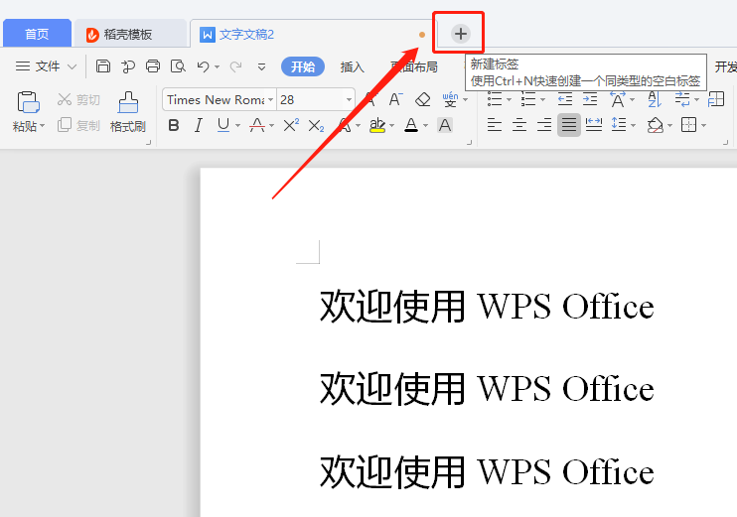
Task: Open the 稻壳模板 tab
Action: coord(130,35)
